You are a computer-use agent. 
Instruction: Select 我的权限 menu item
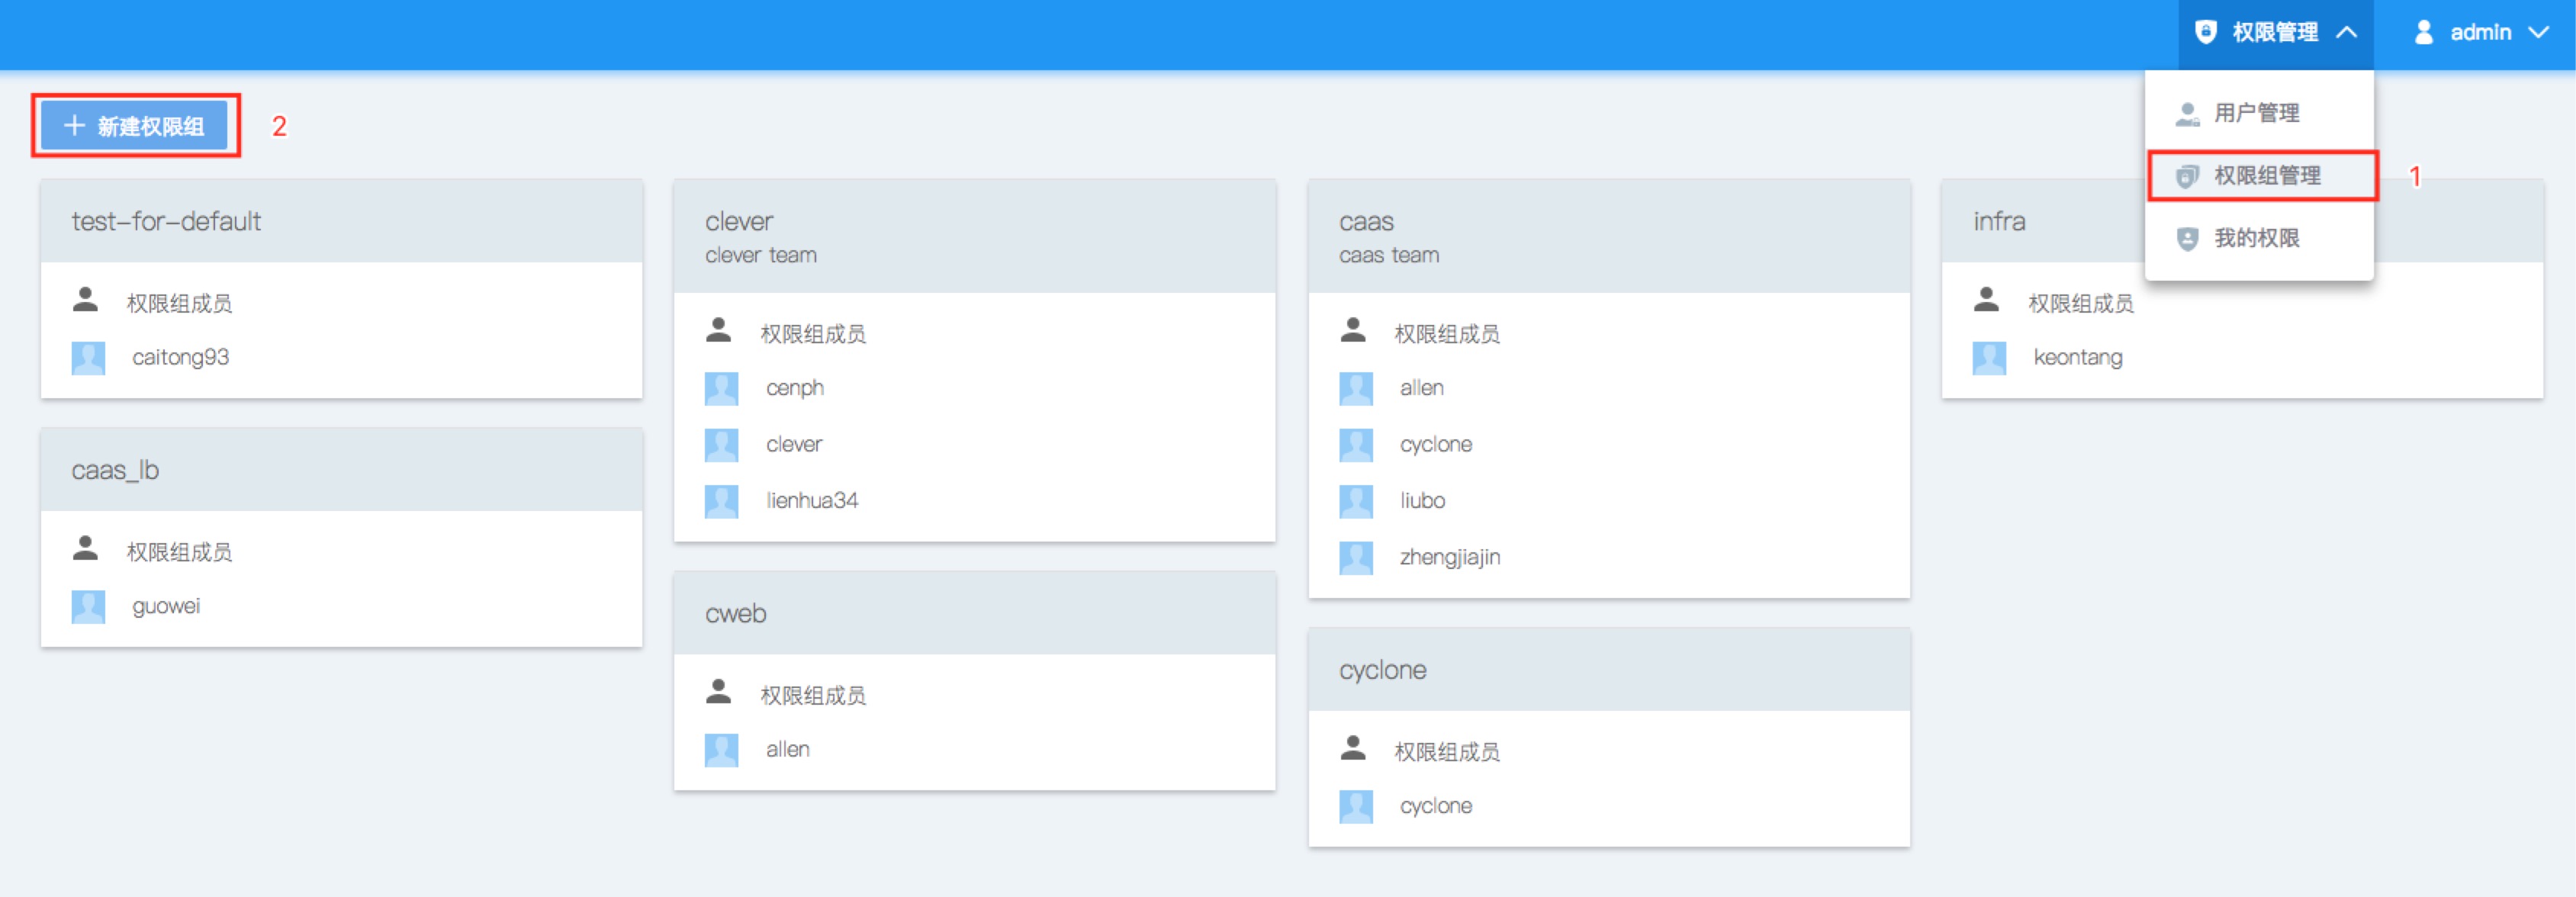2259,238
